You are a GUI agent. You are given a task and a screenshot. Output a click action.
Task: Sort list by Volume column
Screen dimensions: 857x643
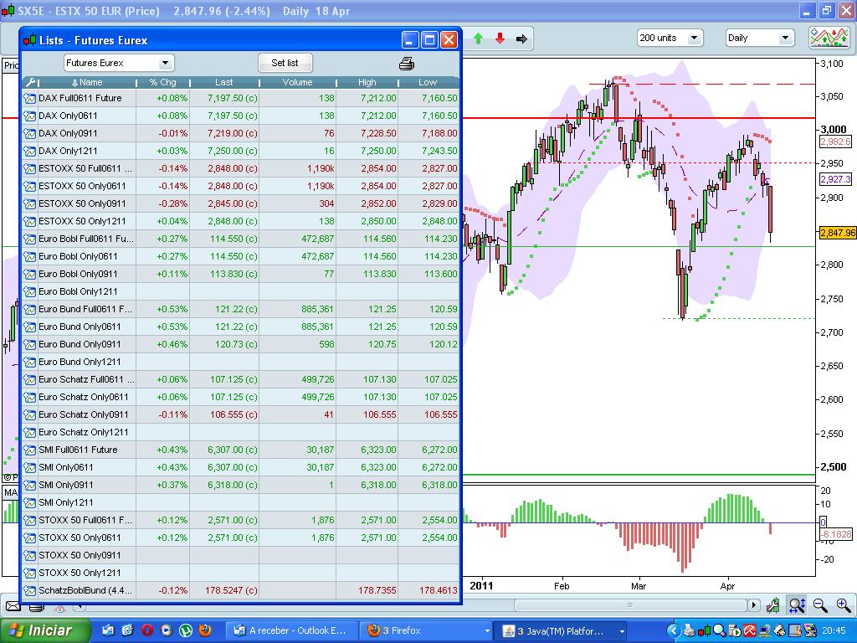click(x=297, y=83)
